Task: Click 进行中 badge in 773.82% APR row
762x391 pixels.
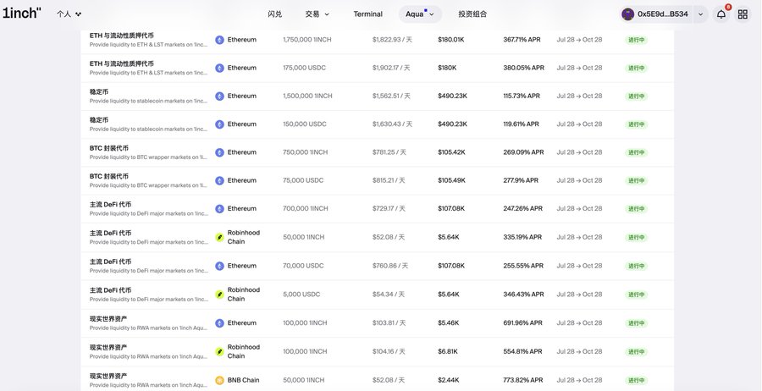Action: tap(636, 380)
